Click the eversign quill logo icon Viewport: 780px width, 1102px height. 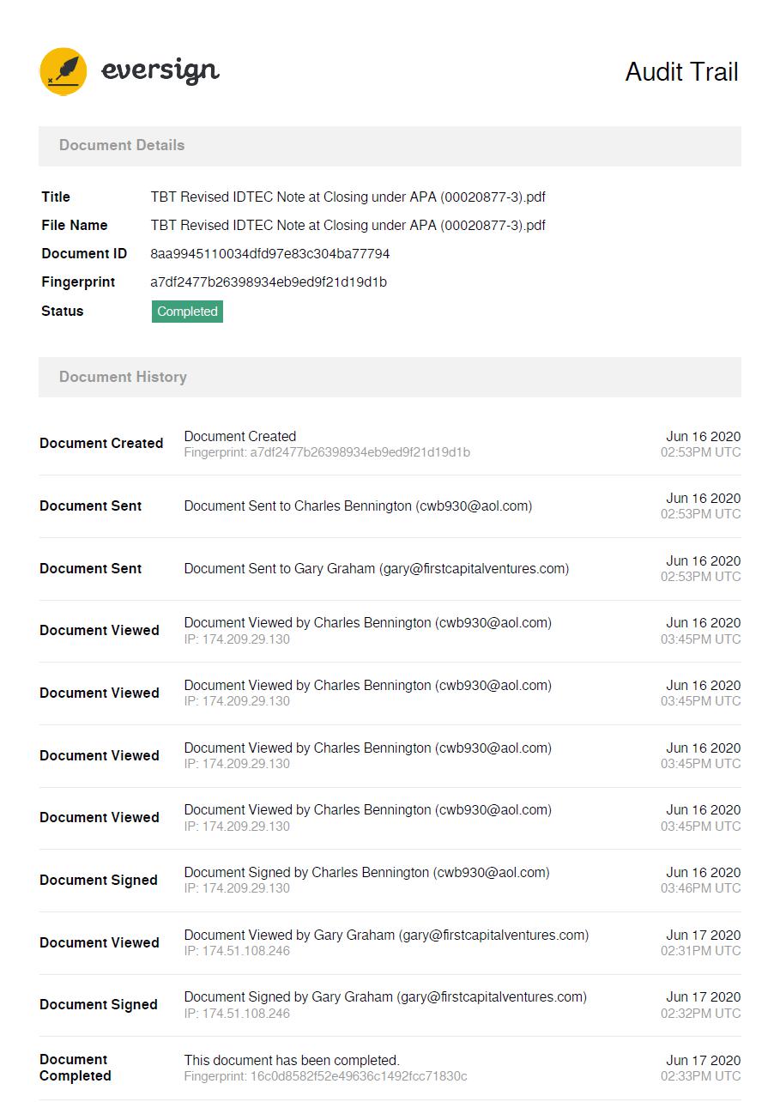pos(63,71)
